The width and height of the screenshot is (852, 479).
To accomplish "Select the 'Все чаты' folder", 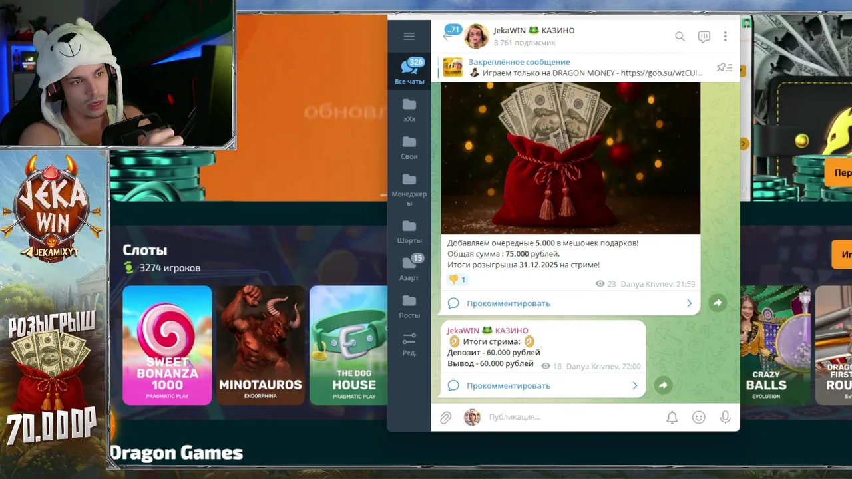I will [x=409, y=72].
